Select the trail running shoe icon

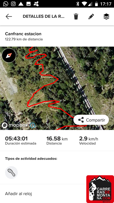tap(11, 173)
